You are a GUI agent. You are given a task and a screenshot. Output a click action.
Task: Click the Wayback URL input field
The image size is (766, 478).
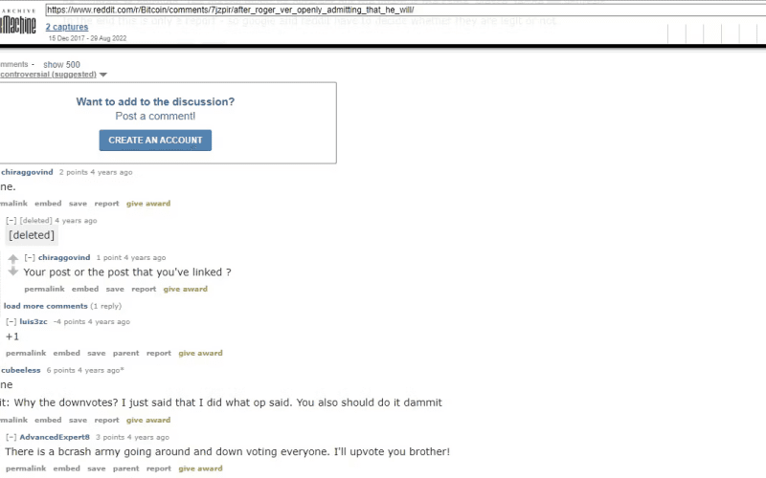[x=405, y=10]
